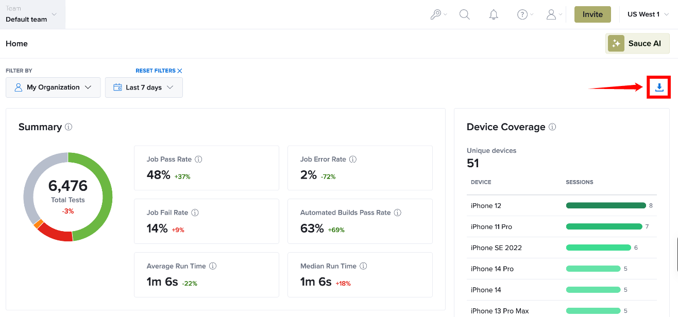The height and width of the screenshot is (317, 678).
Task: Expand the My Organization filter dropdown
Action: 53,87
